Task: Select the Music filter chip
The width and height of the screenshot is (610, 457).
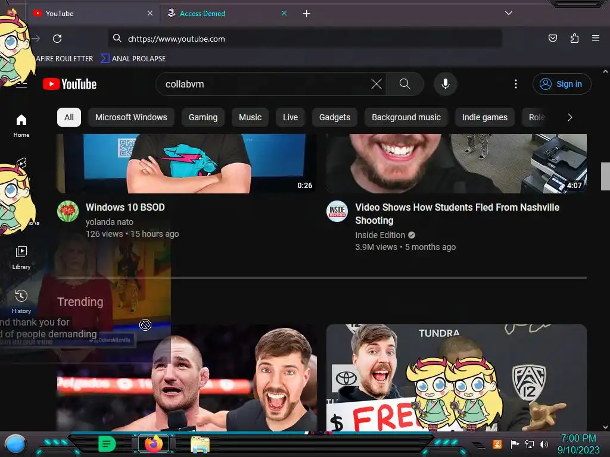Action: [x=250, y=117]
